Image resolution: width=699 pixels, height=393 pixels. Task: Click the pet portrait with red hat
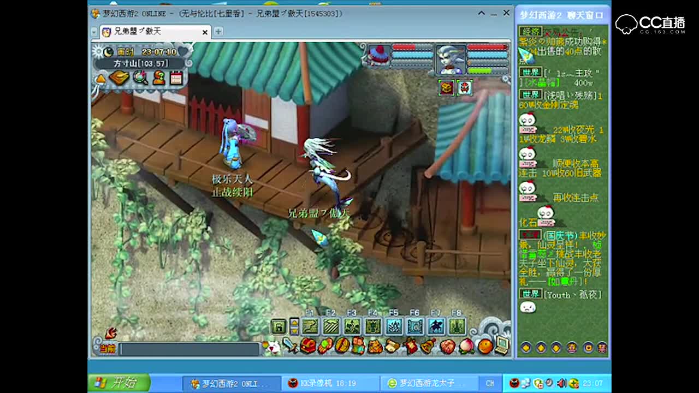378,55
